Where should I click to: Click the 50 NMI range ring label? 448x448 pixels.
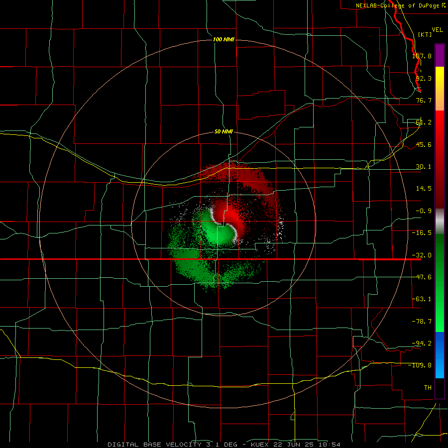224,131
